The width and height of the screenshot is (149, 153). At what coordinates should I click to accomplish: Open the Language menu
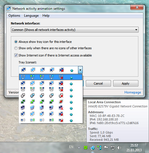31,16
